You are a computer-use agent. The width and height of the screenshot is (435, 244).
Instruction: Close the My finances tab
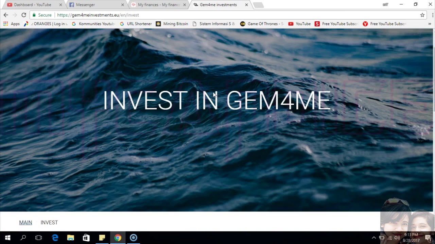184,5
